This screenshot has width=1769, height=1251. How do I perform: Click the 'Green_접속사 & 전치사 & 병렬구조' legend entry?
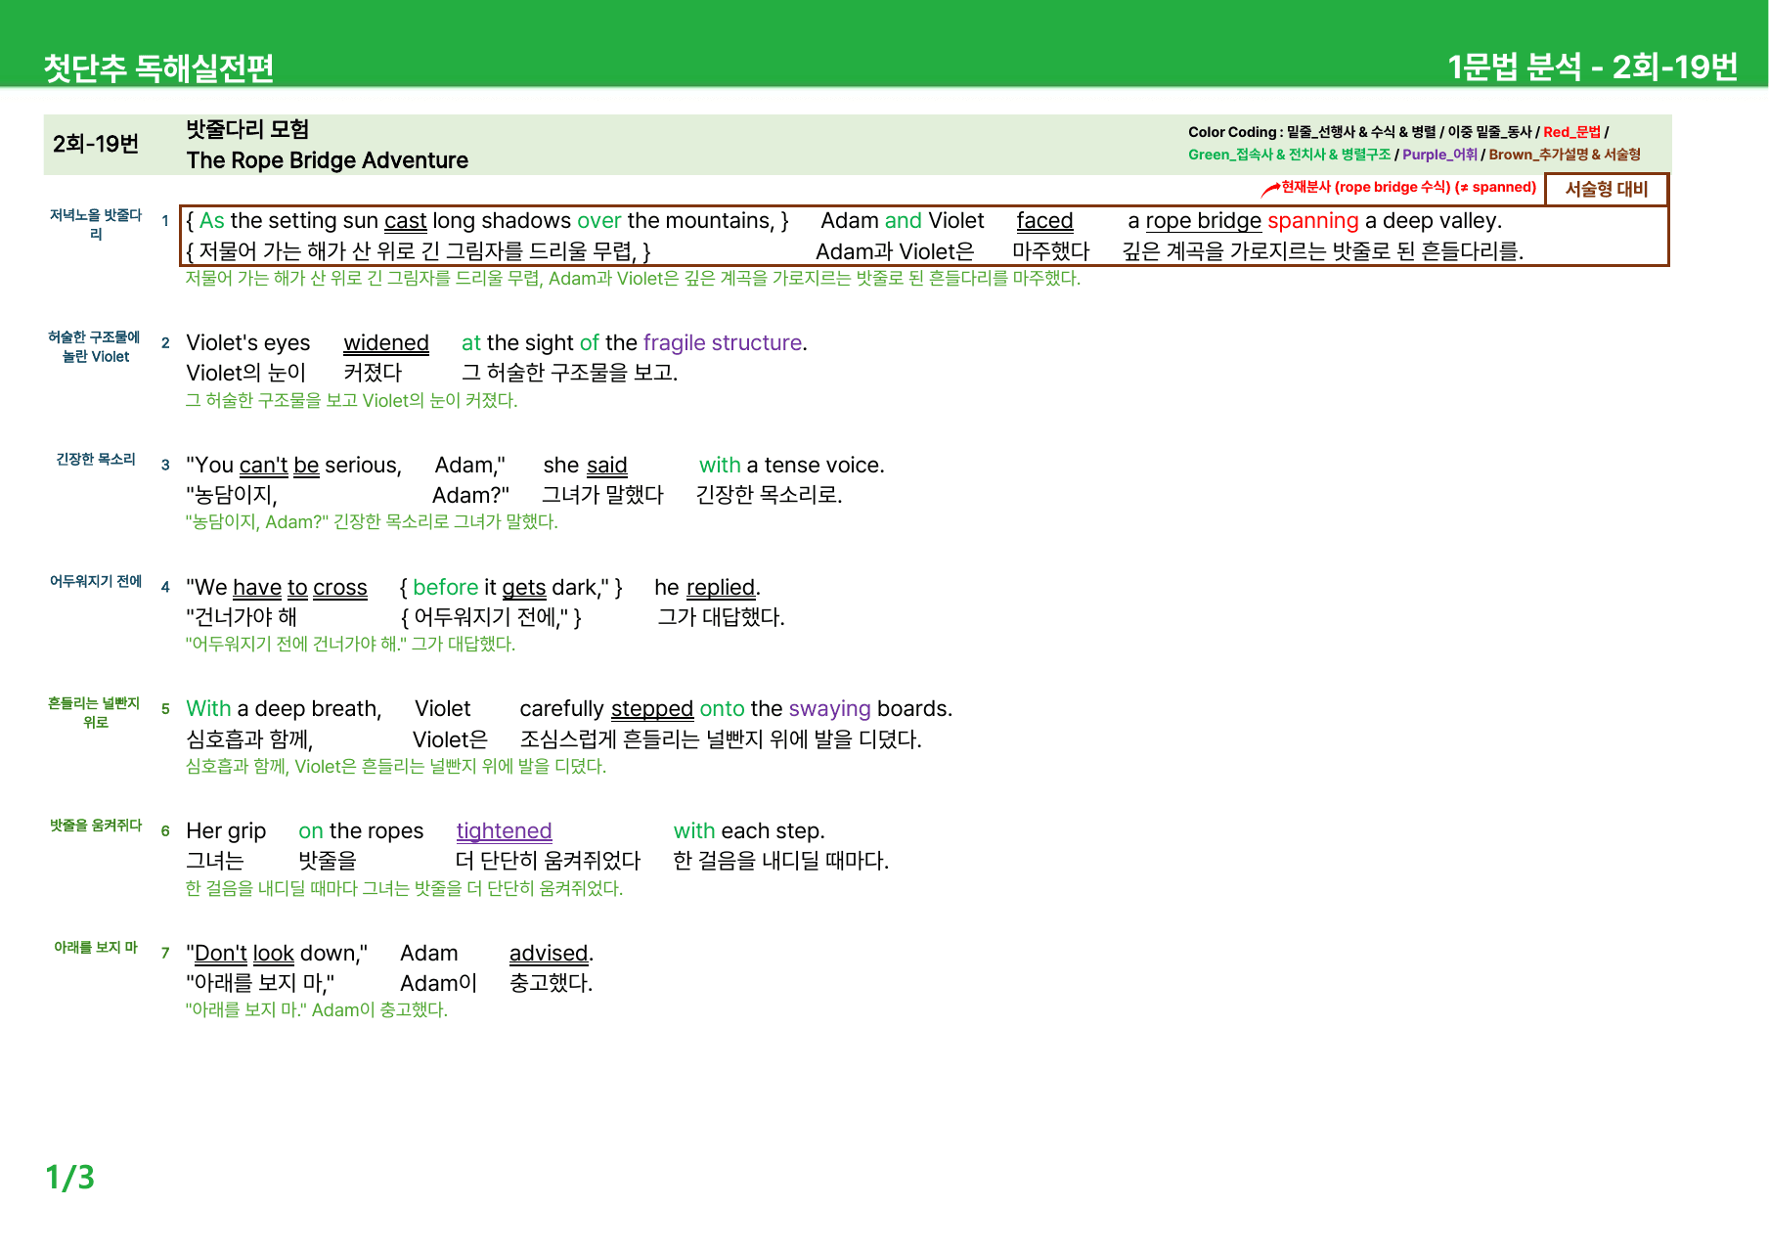pos(1289,155)
